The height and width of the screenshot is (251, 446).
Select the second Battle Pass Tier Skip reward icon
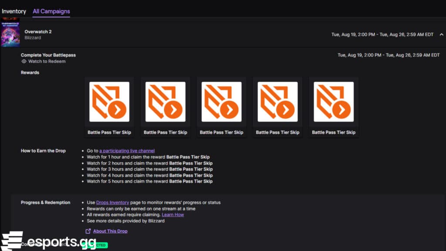(166, 102)
